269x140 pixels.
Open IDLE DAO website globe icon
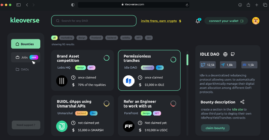coord(225,54)
